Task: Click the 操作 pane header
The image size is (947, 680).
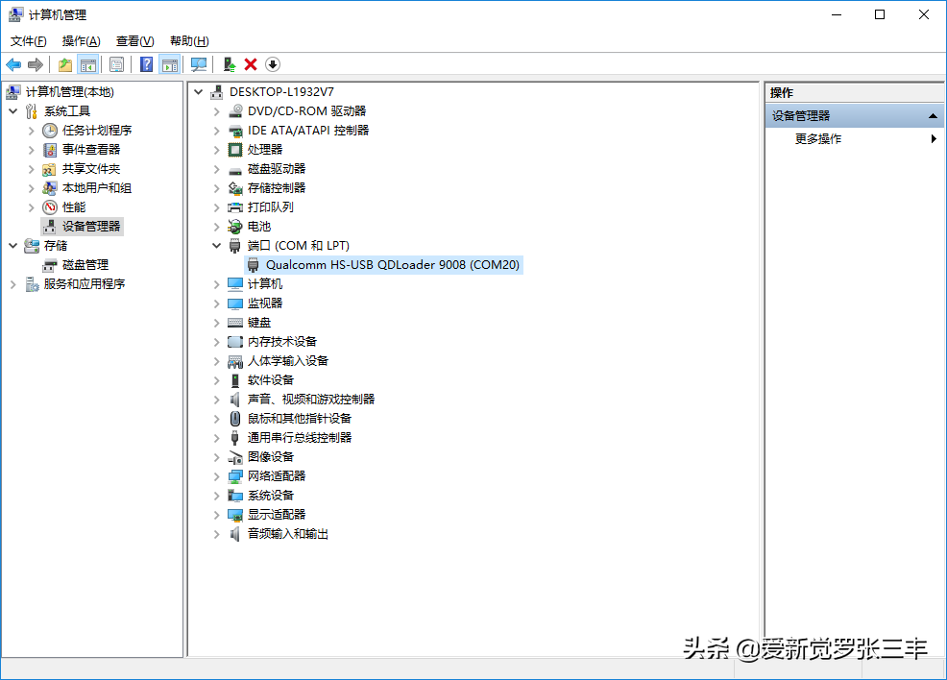Action: (854, 93)
